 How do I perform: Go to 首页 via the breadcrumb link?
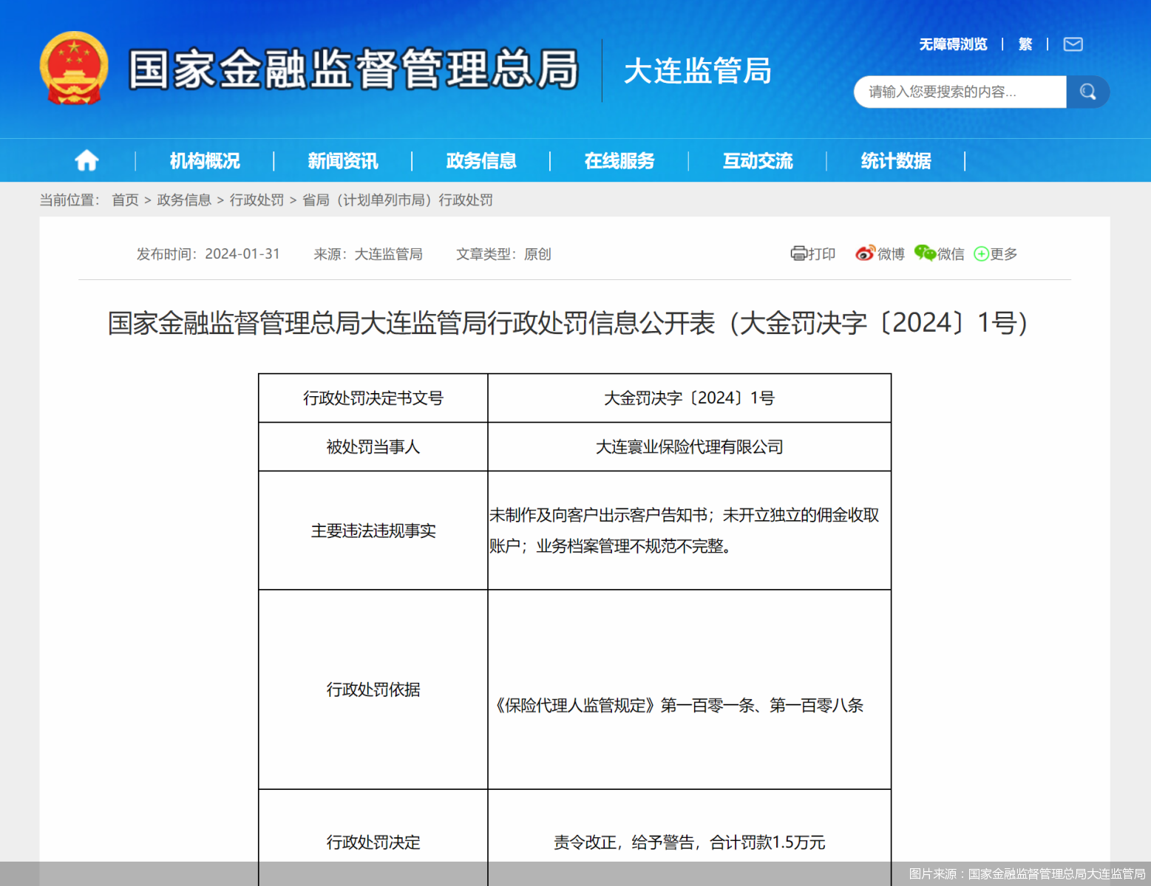pos(124,200)
